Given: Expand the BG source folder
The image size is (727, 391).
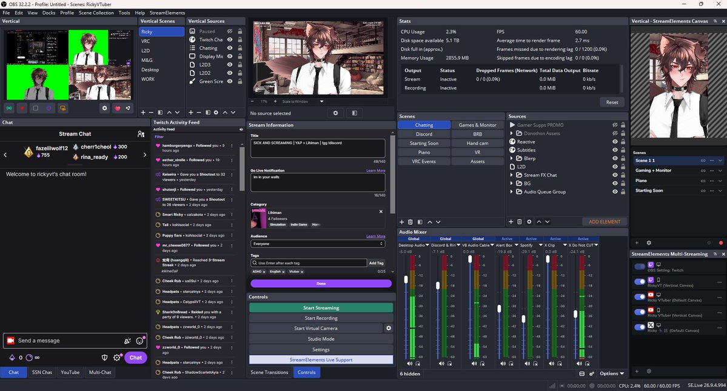Looking at the screenshot, I should [x=512, y=184].
